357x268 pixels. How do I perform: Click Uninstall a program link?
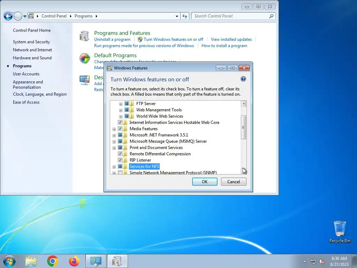(112, 39)
